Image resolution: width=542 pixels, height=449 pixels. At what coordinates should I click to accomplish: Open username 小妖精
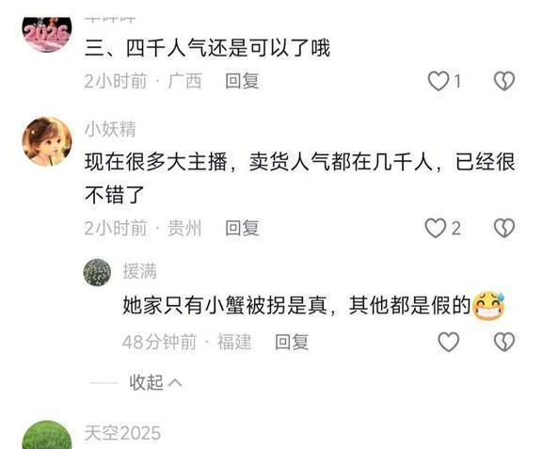110,129
